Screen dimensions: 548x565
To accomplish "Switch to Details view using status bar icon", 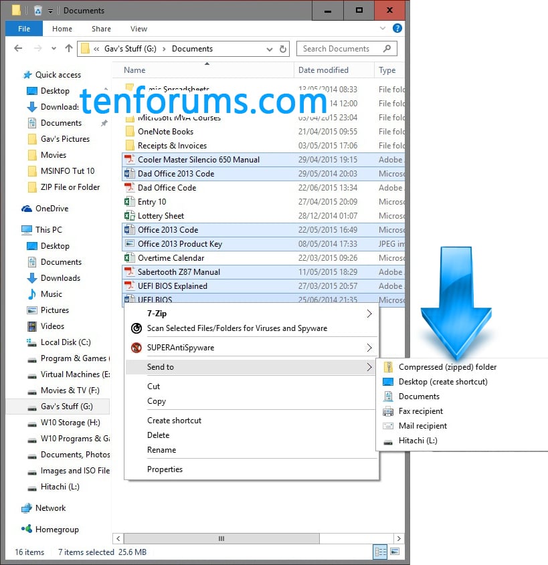I will (380, 552).
